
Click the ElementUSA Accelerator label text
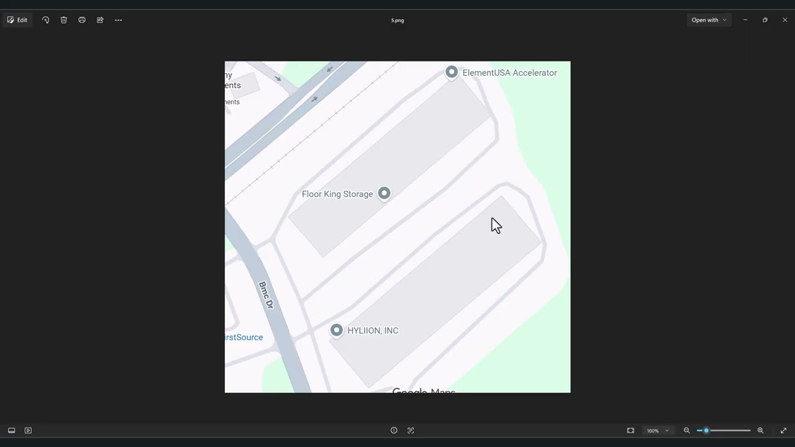point(509,73)
